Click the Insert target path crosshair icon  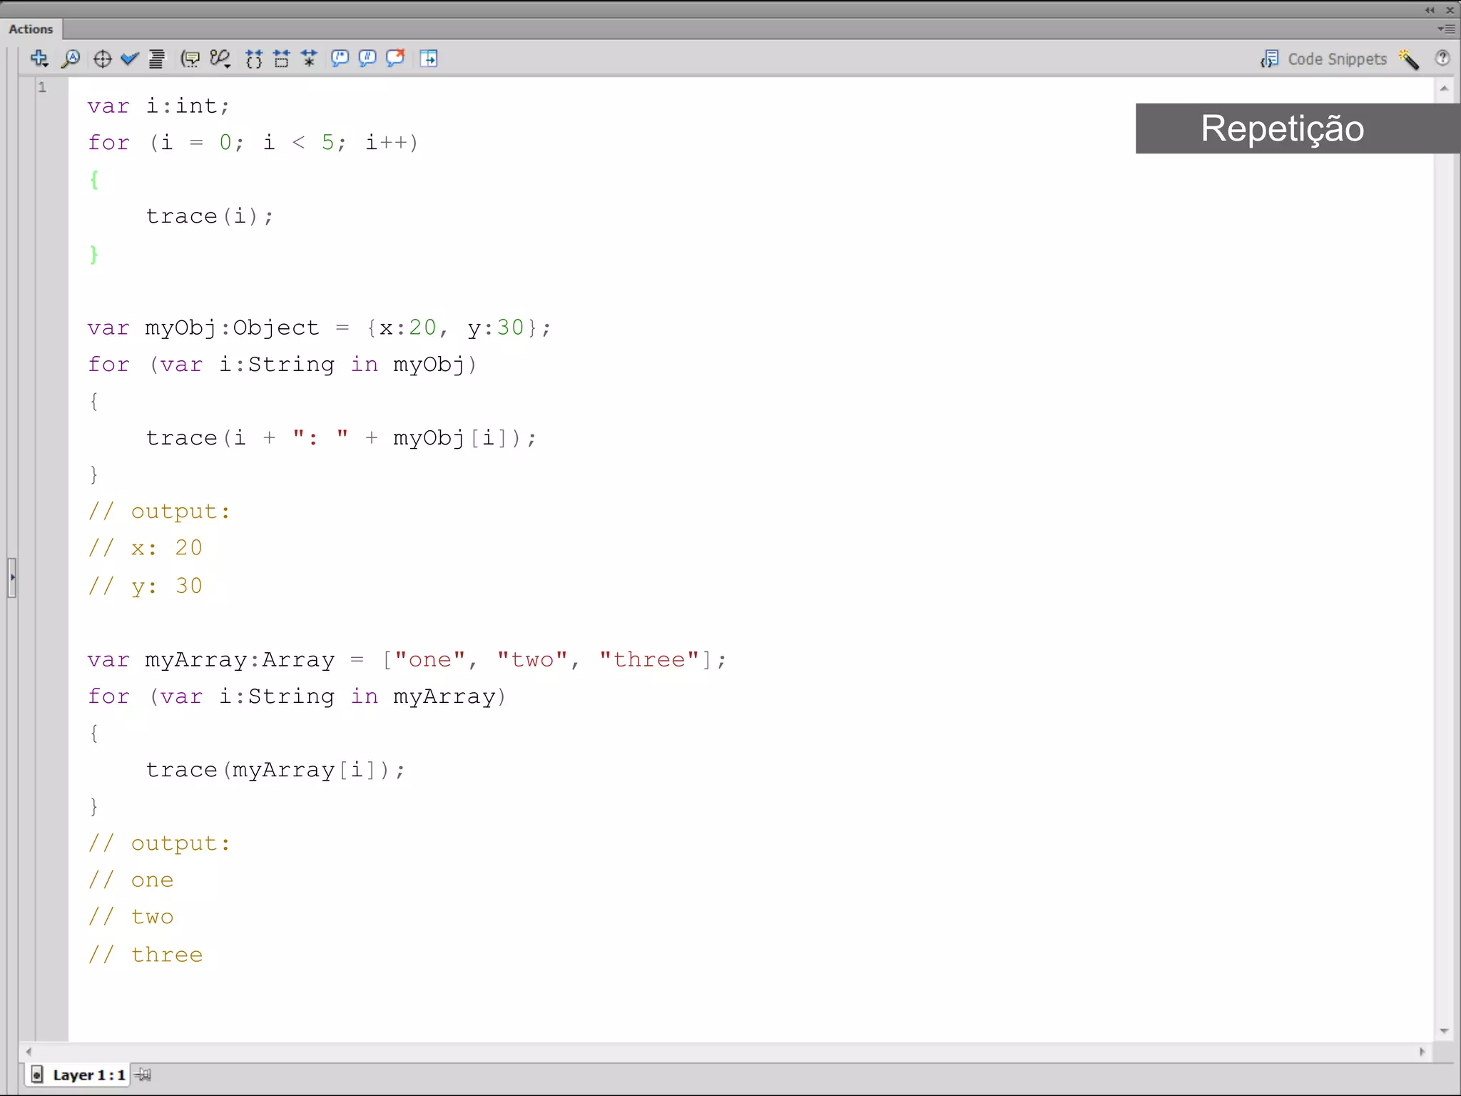[x=102, y=59]
